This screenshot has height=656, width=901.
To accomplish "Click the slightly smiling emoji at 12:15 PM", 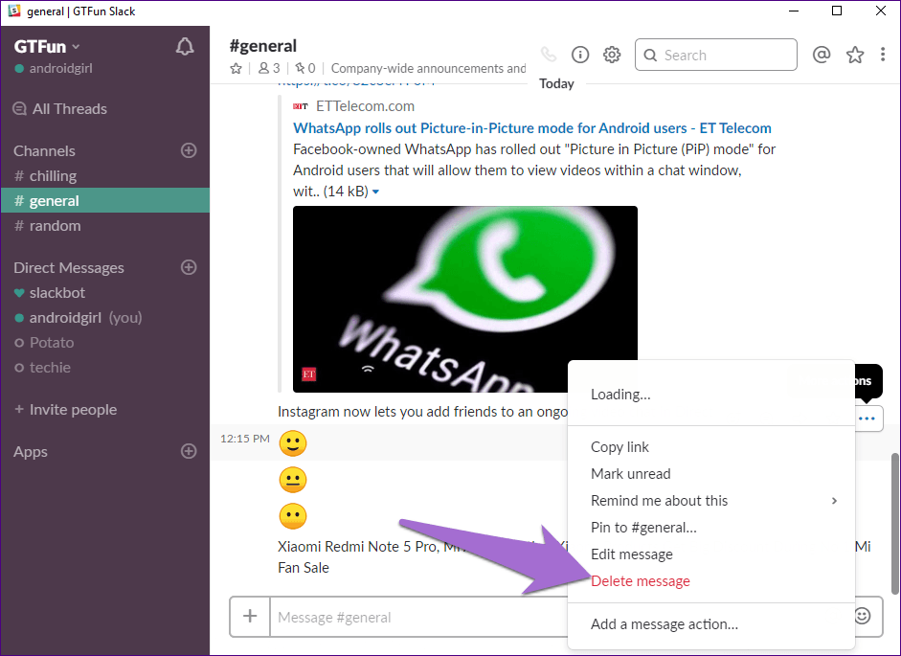I will click(x=293, y=443).
